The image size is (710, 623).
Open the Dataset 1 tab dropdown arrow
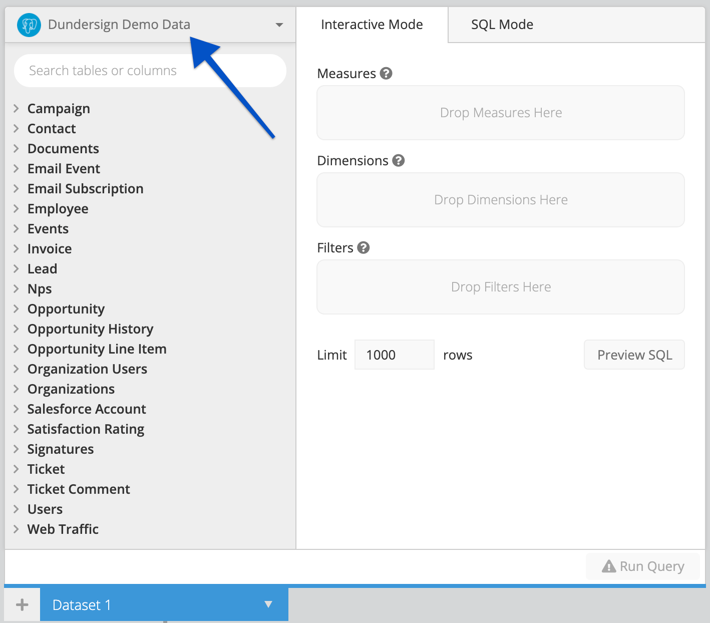[x=268, y=604]
